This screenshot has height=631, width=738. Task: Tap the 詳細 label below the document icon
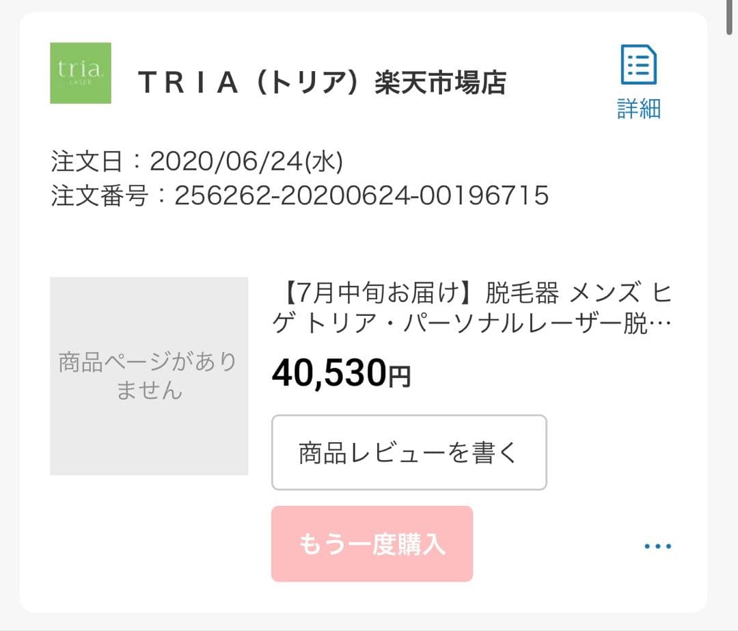click(x=638, y=106)
